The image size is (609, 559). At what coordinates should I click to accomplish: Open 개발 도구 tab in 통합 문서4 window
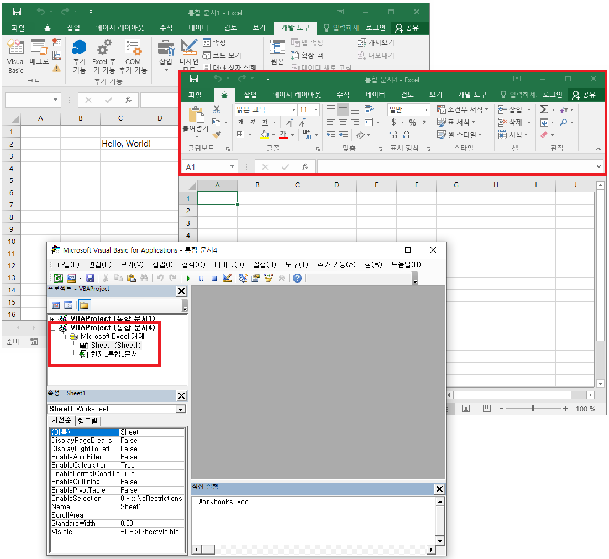[x=472, y=95]
